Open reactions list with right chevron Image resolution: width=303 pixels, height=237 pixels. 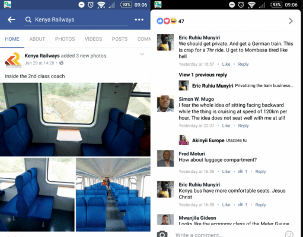[x=291, y=21]
